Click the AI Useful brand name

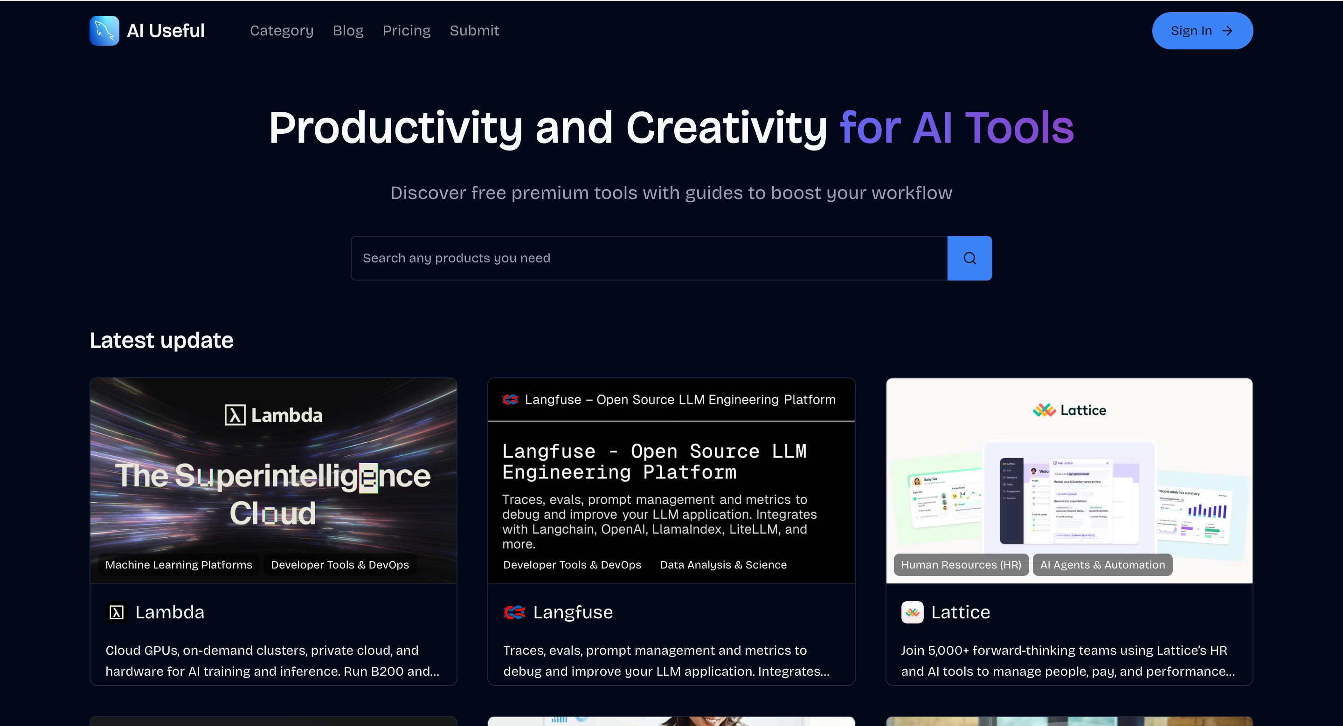tap(166, 31)
